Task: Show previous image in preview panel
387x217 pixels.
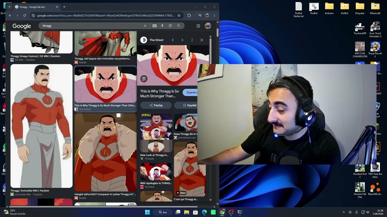Action: [173, 40]
